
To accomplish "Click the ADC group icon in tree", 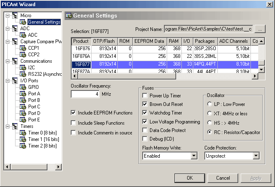I will pyautogui.click(x=15, y=29).
